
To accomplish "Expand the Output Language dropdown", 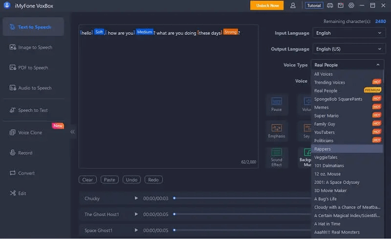I will [x=349, y=49].
